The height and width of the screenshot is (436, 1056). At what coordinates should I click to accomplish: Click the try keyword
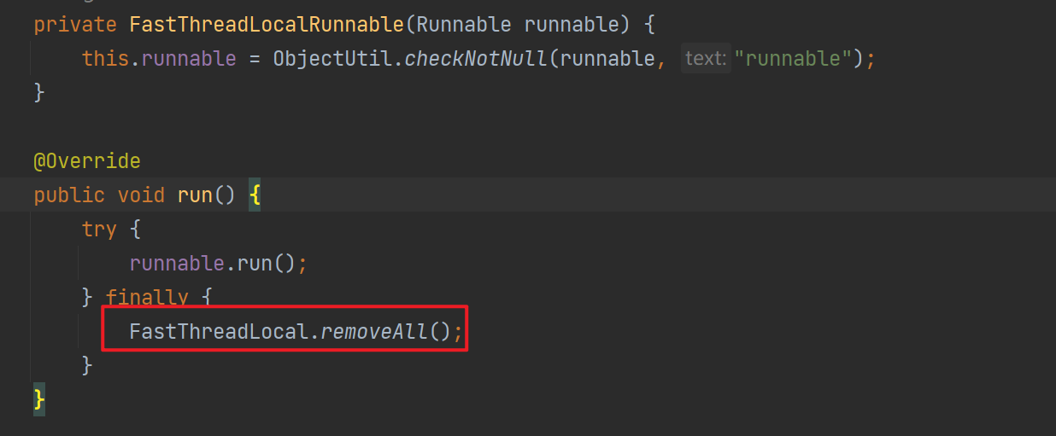coord(99,230)
